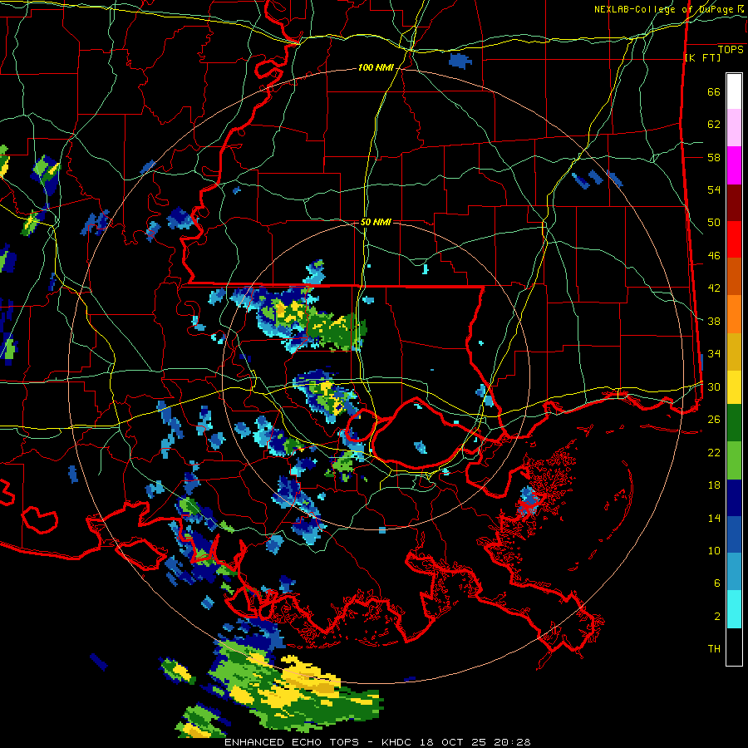Click the medium blue legend swatch

734,535
